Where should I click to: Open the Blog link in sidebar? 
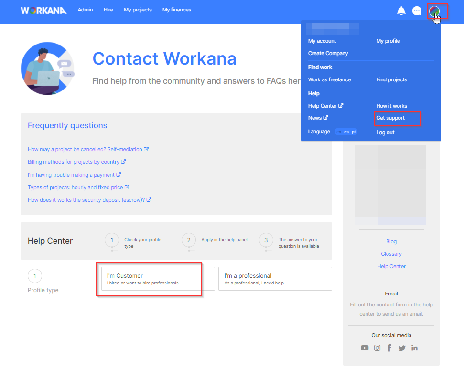pyautogui.click(x=391, y=241)
